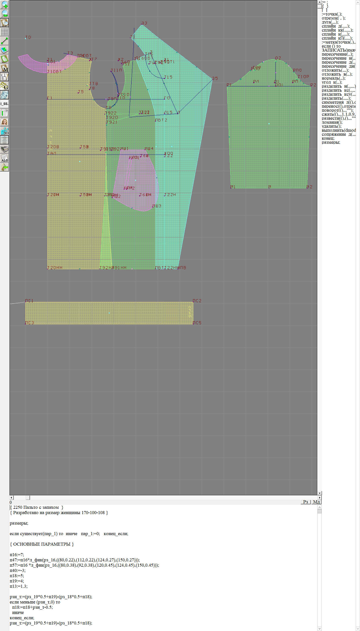
Task: Toggle the grid display icon
Action: click(4, 32)
